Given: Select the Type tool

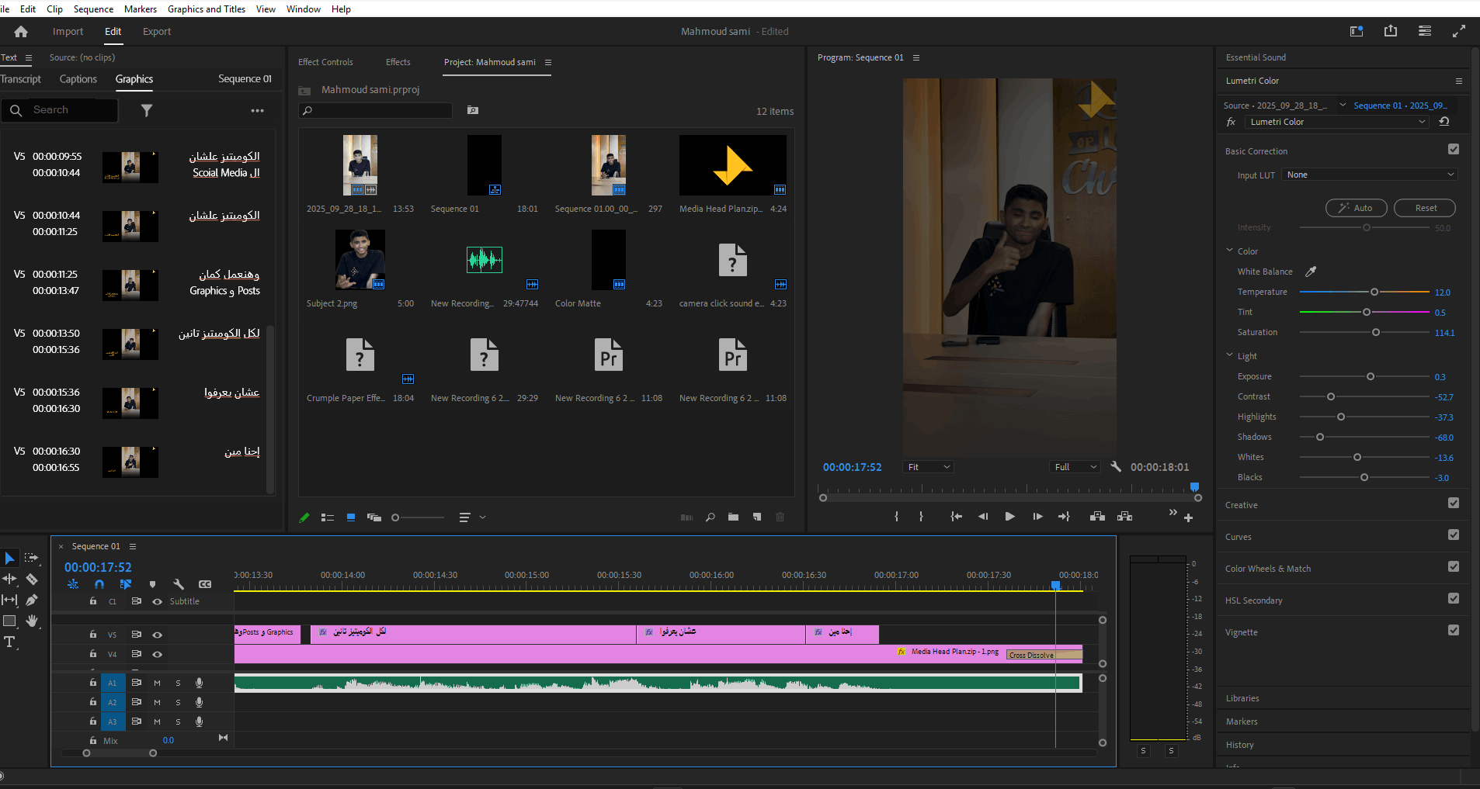Looking at the screenshot, I should pos(10,642).
